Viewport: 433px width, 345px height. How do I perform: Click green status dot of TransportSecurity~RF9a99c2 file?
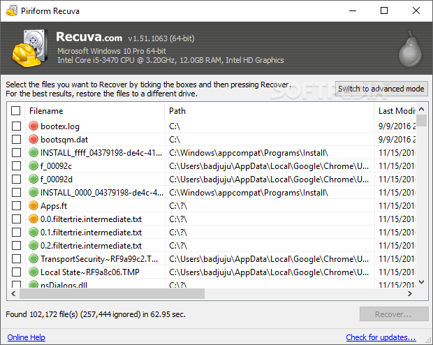point(34,258)
